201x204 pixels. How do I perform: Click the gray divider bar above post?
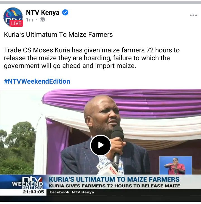click(100, 3)
